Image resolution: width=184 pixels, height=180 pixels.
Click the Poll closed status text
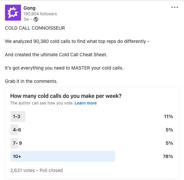click(x=51, y=170)
